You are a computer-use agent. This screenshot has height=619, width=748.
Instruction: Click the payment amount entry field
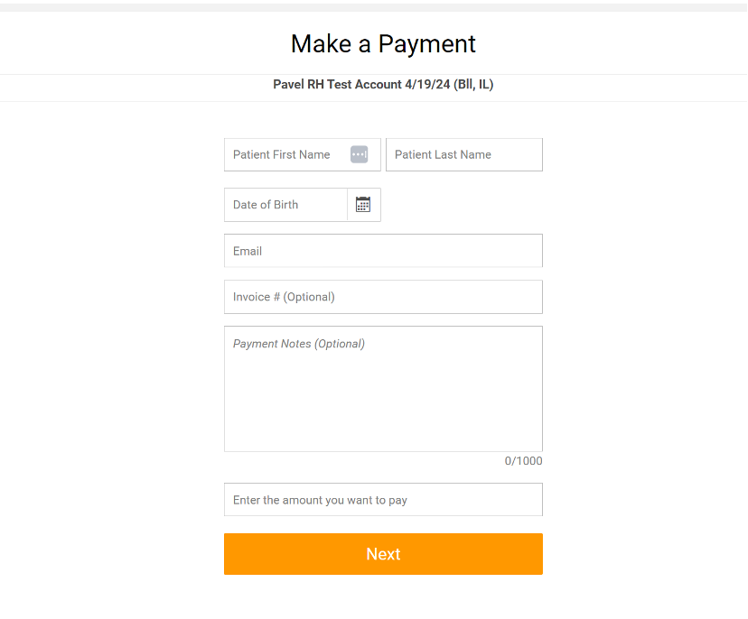pyautogui.click(x=383, y=499)
